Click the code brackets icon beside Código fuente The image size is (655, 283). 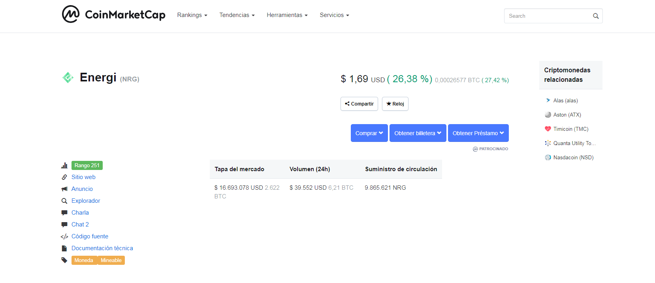pos(64,236)
